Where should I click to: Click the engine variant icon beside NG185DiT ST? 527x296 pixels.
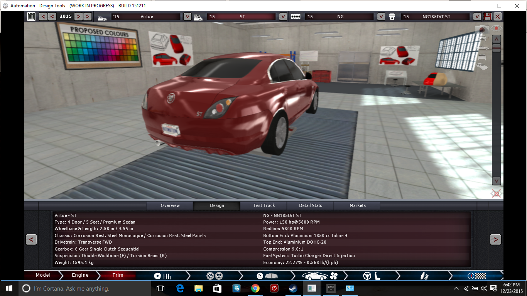point(392,17)
